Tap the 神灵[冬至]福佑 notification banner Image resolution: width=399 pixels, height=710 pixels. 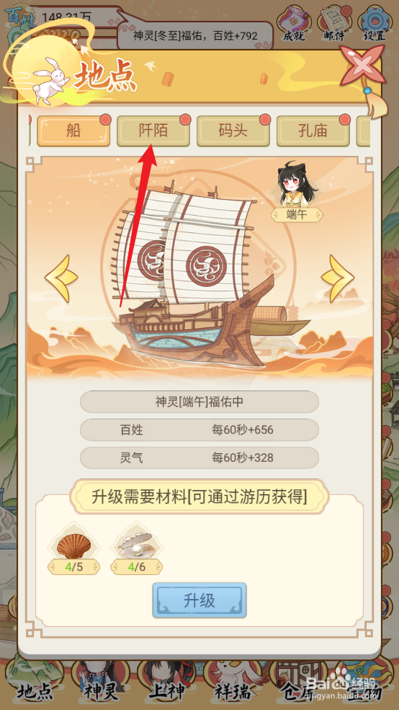pyautogui.click(x=195, y=35)
